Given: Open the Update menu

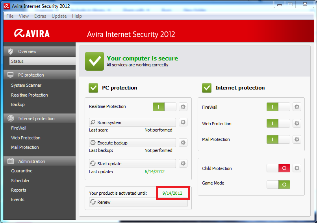Looking at the screenshot, I should tap(59, 16).
